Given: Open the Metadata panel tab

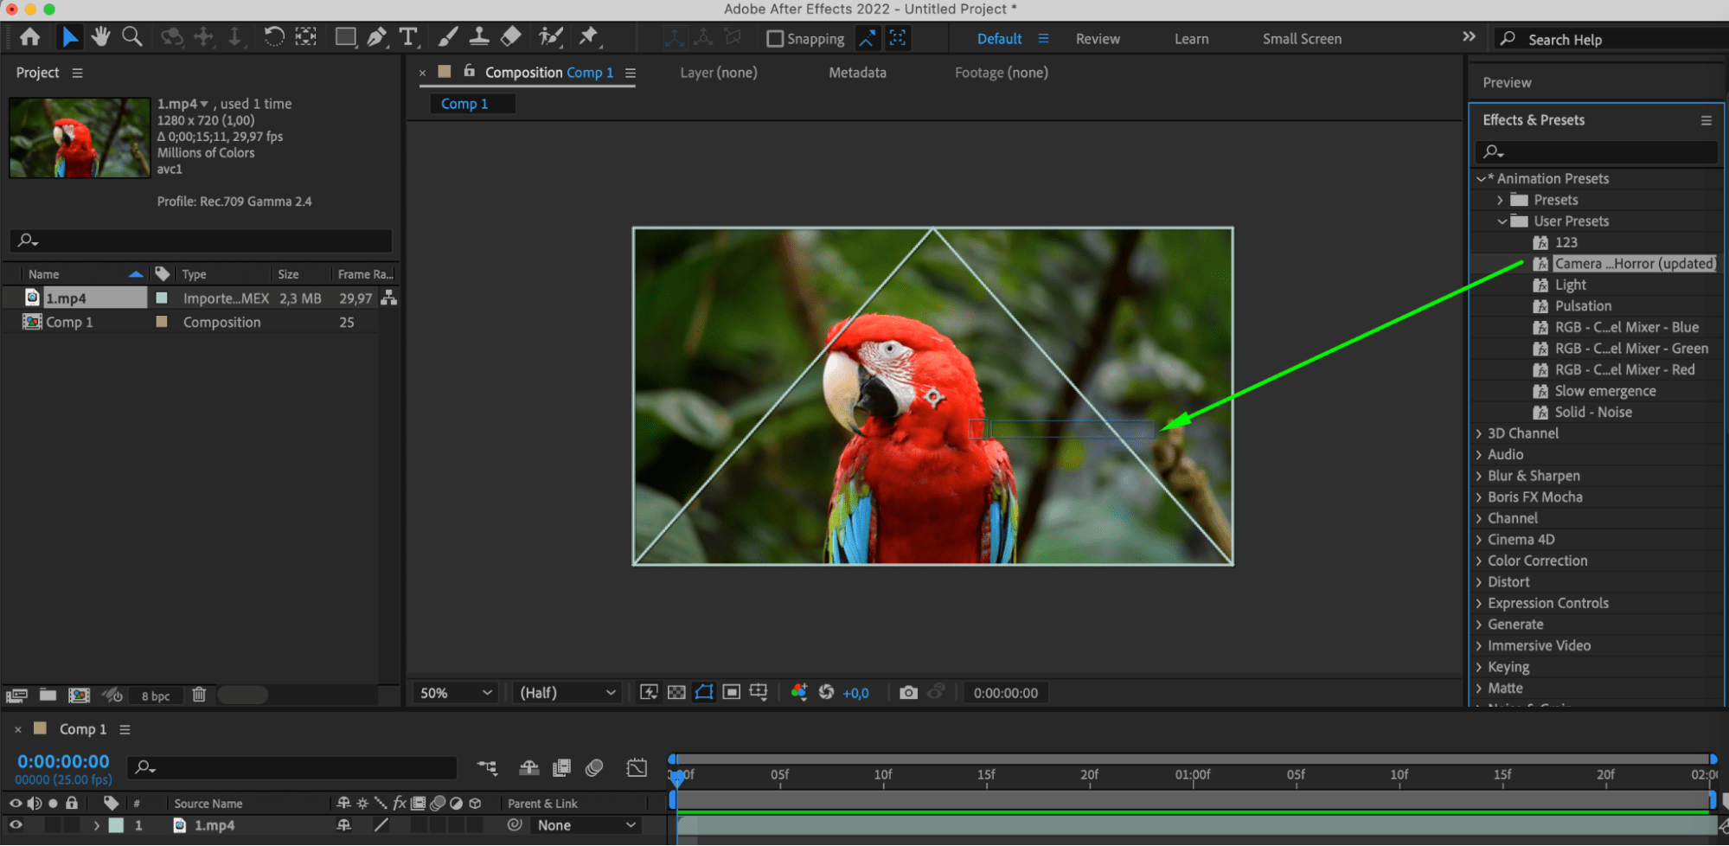Looking at the screenshot, I should (x=856, y=73).
